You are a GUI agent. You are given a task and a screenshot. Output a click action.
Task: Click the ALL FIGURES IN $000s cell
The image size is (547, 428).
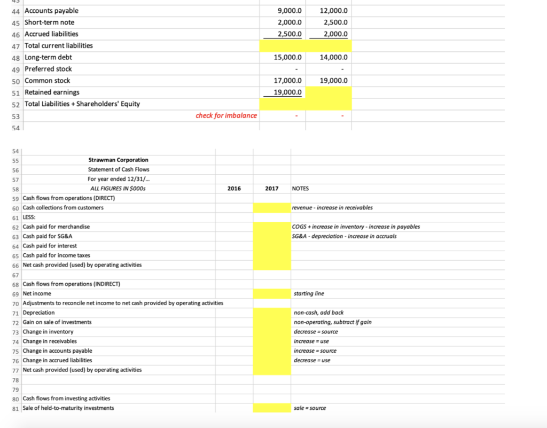click(119, 188)
